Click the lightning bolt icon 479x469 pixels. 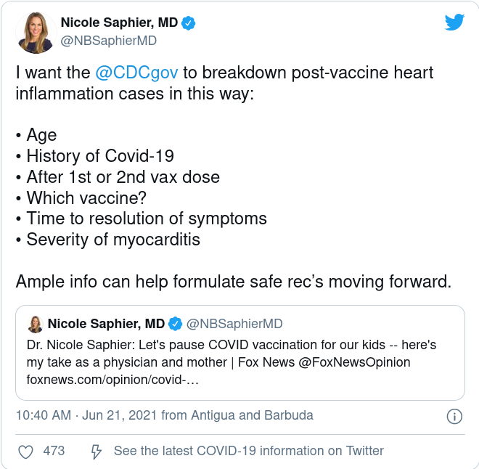tap(97, 452)
